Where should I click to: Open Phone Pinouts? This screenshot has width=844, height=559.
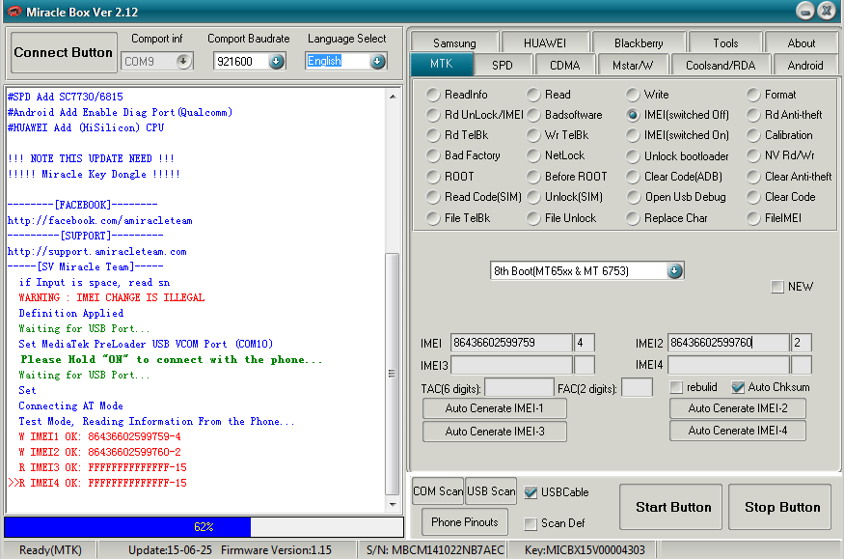click(465, 522)
